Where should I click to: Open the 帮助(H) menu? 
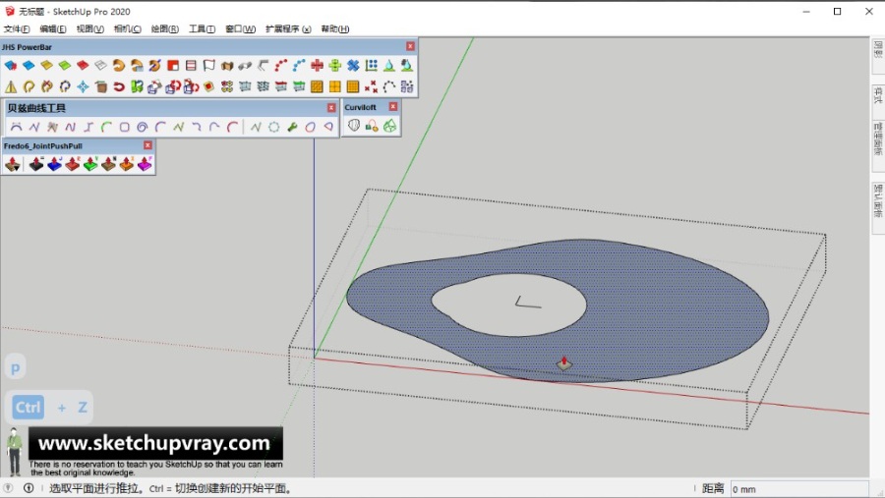[x=334, y=28]
